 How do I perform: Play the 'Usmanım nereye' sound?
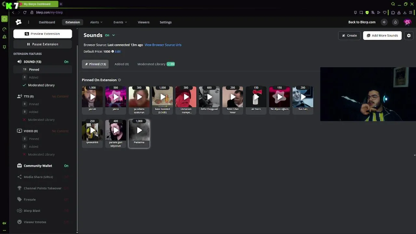click(x=186, y=97)
